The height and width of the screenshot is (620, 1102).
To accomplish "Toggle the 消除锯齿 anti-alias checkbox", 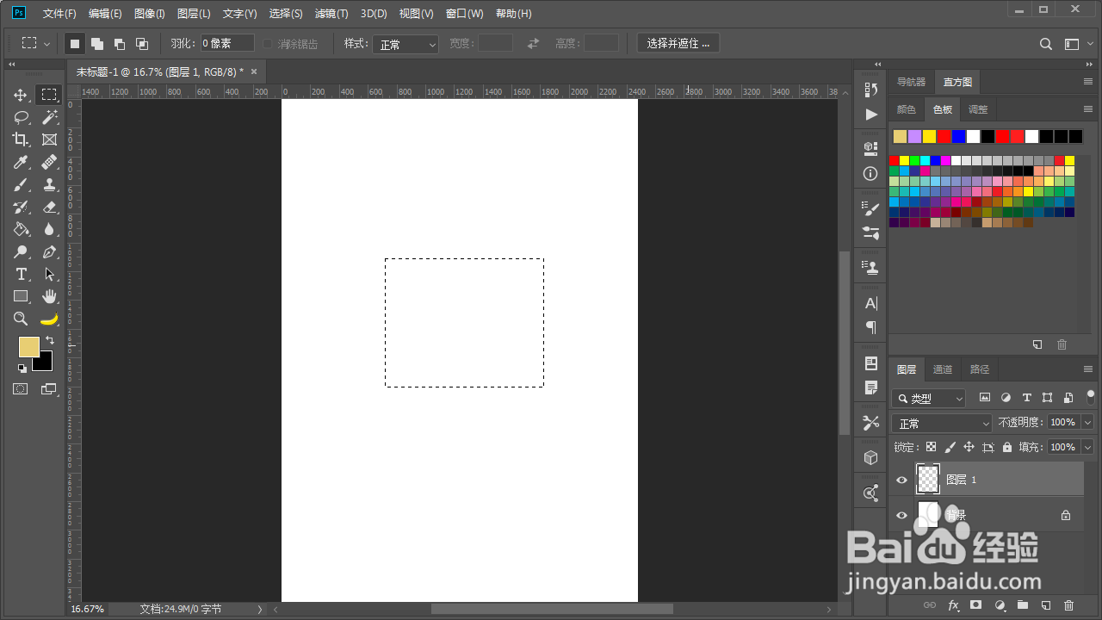I will coord(268,44).
